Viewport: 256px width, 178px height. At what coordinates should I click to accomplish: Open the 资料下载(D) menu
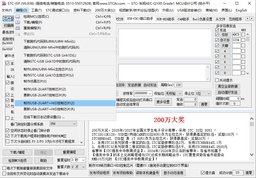(x=82, y=10)
